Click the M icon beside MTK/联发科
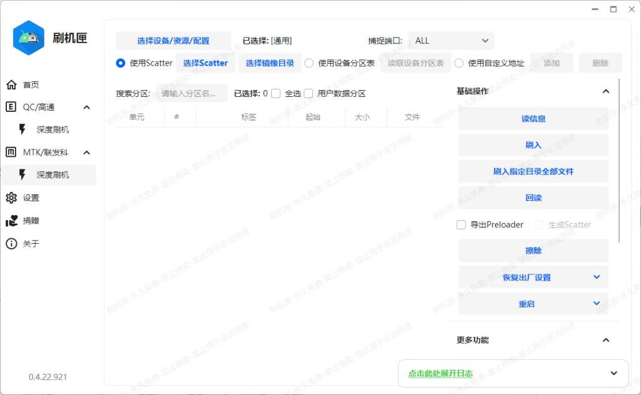The image size is (641, 395). (11, 152)
